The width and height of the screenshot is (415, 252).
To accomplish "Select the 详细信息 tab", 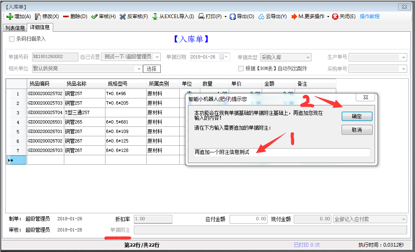I will [40, 28].
